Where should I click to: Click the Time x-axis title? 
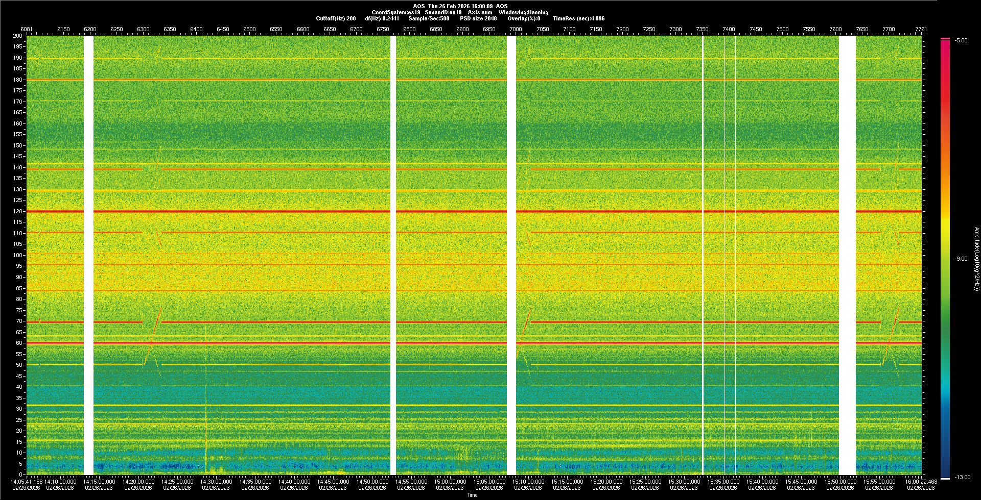[472, 495]
